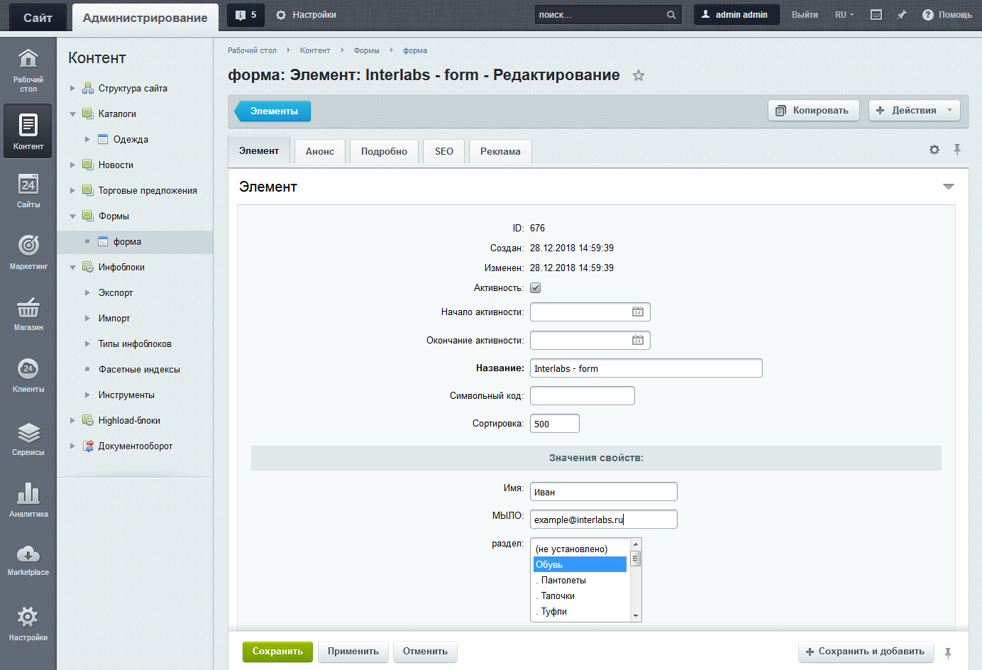Open the Настройки sidebar section
Viewport: 982px width, 670px height.
pos(28,623)
